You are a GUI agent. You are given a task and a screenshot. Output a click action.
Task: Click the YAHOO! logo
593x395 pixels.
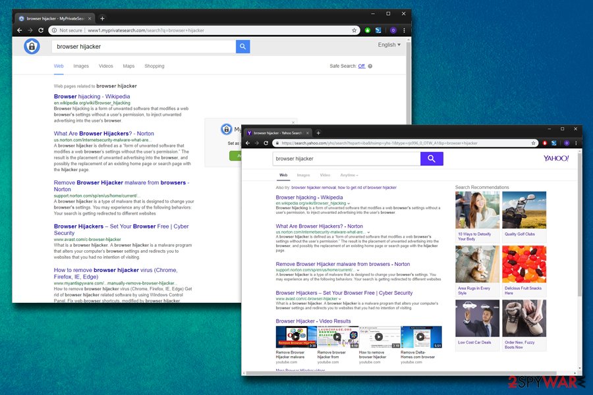[x=556, y=159]
